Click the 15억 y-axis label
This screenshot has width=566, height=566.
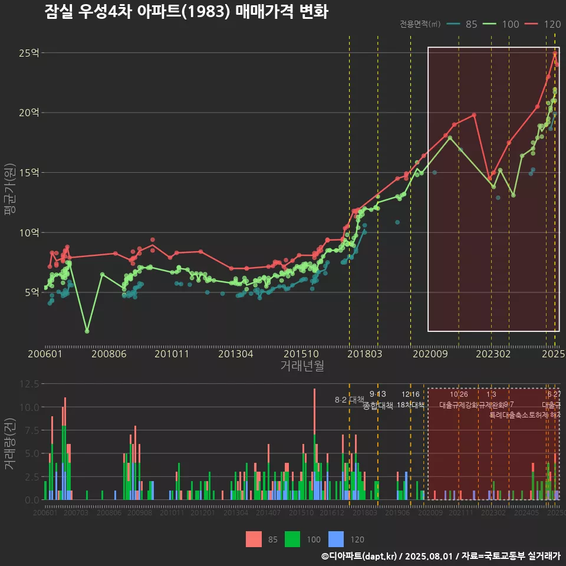tap(29, 173)
